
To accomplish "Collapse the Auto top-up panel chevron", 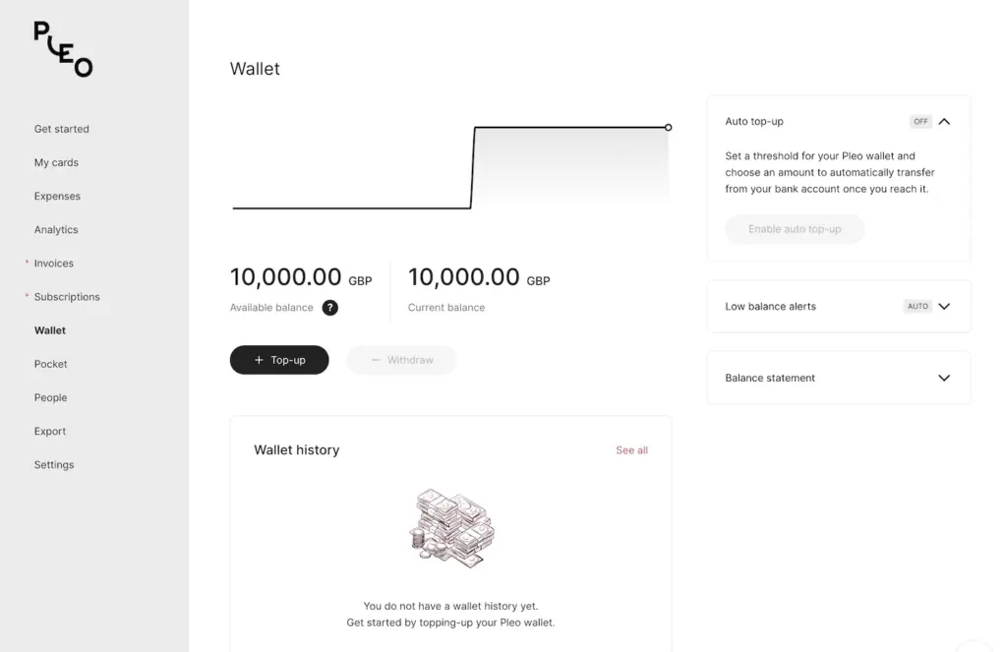I will (x=944, y=122).
